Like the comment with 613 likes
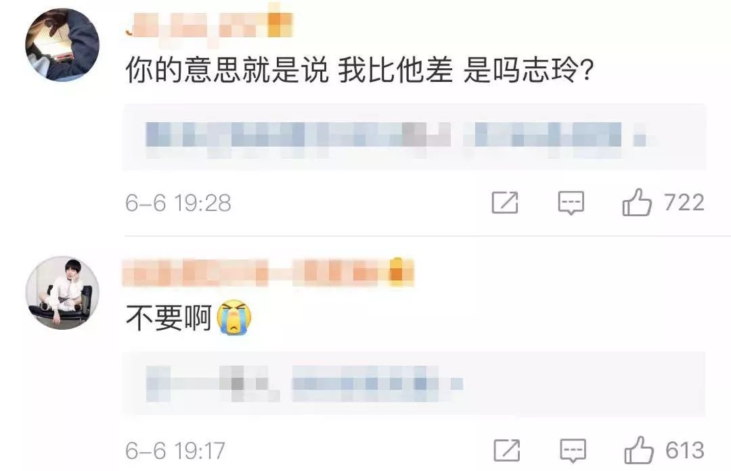 639,450
